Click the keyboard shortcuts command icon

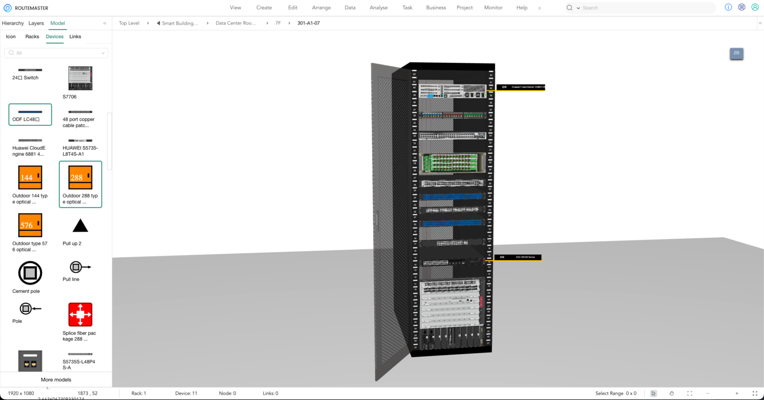click(742, 7)
